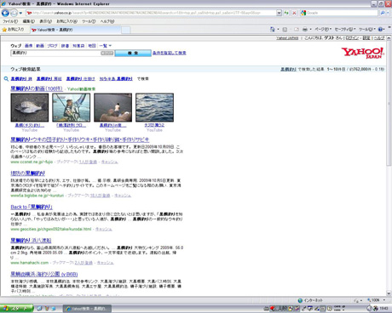Click the blue 検索 button
This screenshot has width=392, height=313.
coord(133,53)
